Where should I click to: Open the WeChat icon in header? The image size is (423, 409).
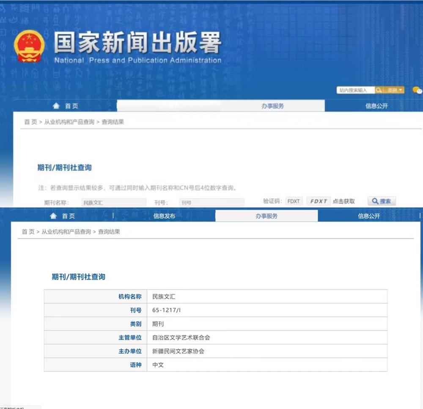tap(417, 90)
